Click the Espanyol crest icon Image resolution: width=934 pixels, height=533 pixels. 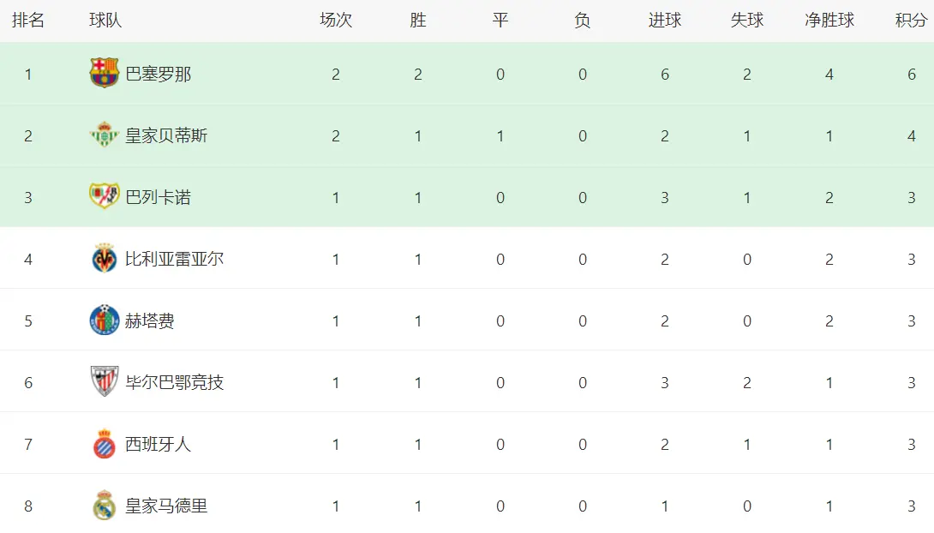(x=105, y=444)
